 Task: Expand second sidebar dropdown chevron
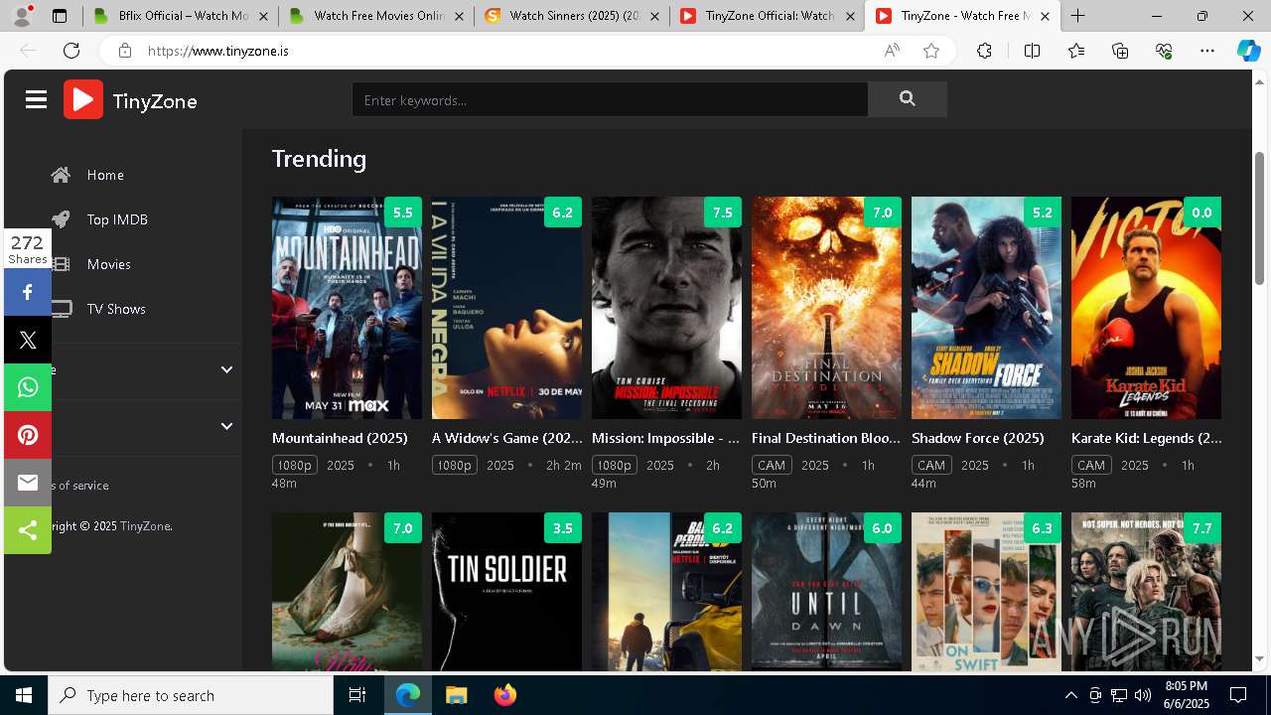coord(226,426)
